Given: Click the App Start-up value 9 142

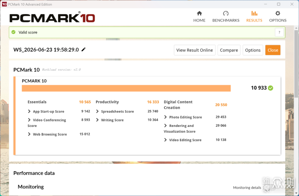Looking at the screenshot, I should 86,111.
